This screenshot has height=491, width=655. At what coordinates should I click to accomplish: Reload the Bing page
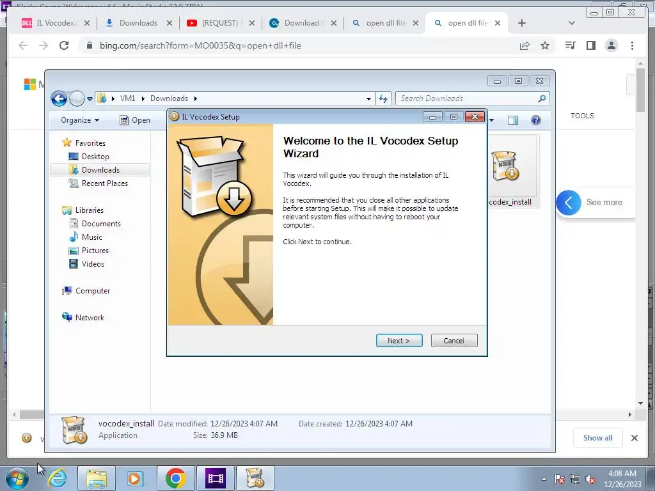[x=64, y=45]
